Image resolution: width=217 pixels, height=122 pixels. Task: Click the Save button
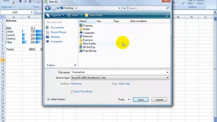point(141,100)
